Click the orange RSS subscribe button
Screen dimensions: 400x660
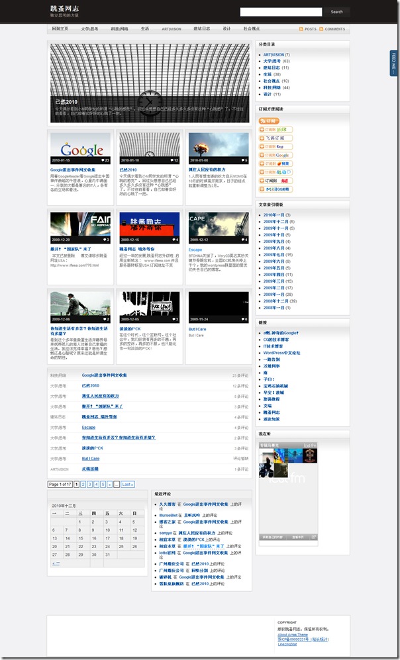(x=269, y=120)
